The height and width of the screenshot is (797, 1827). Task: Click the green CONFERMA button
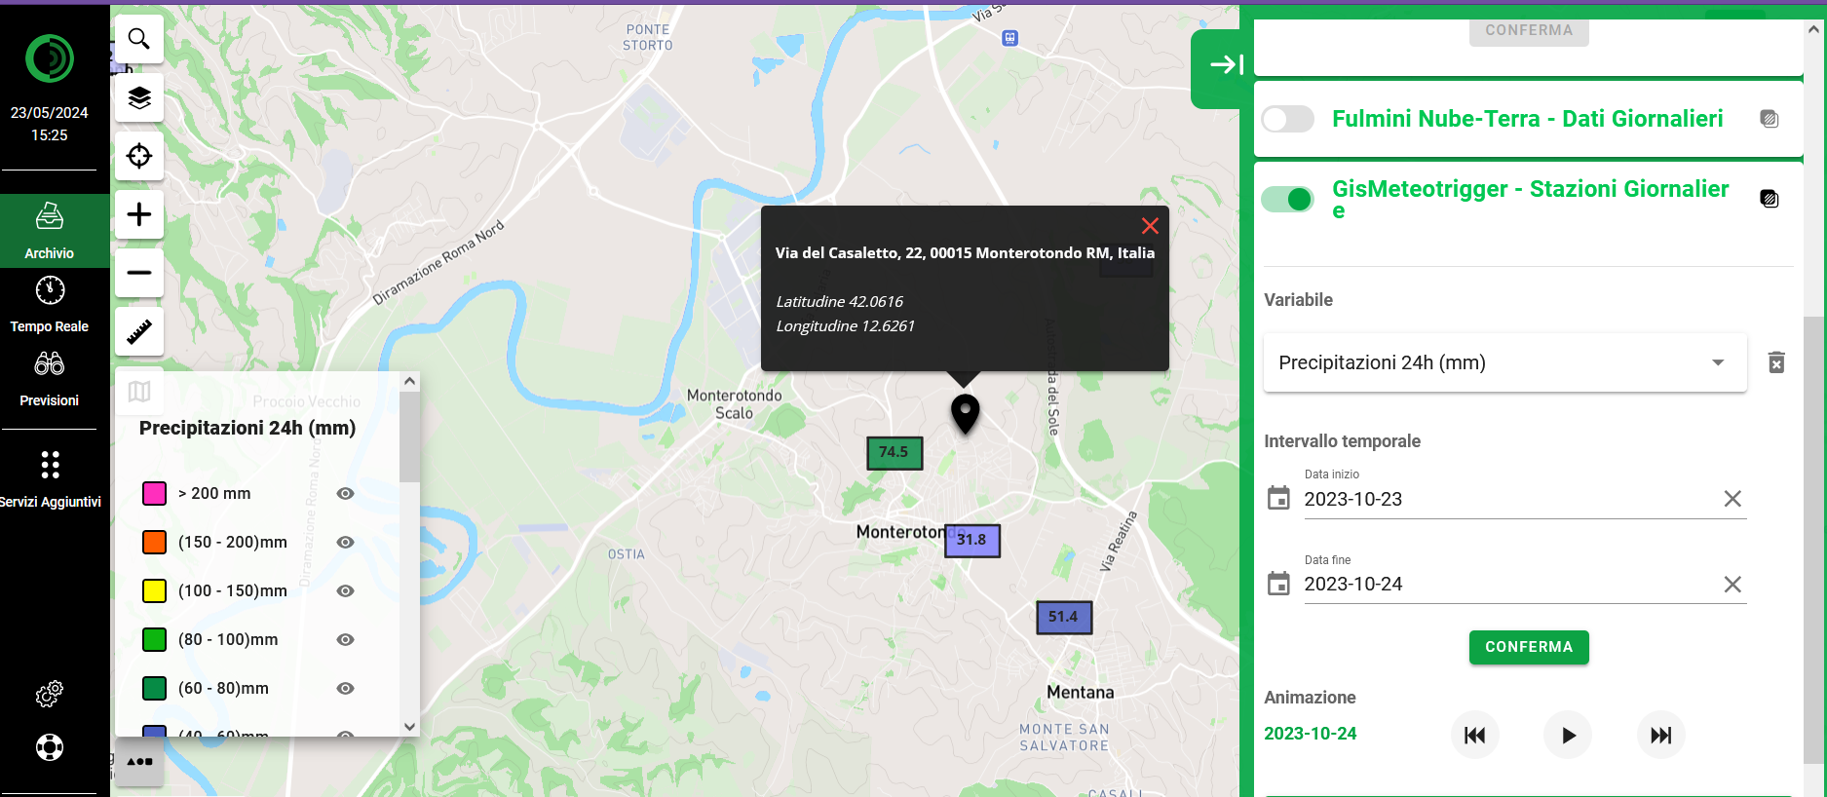click(x=1528, y=647)
